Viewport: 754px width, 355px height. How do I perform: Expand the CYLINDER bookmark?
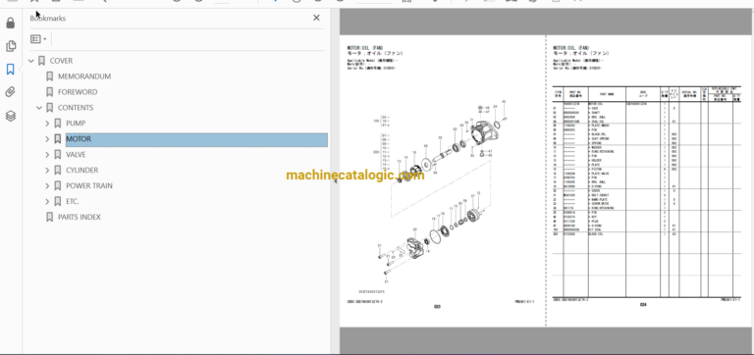(47, 170)
